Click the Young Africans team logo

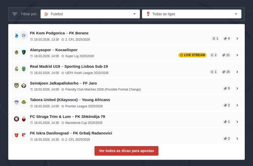[24, 102]
